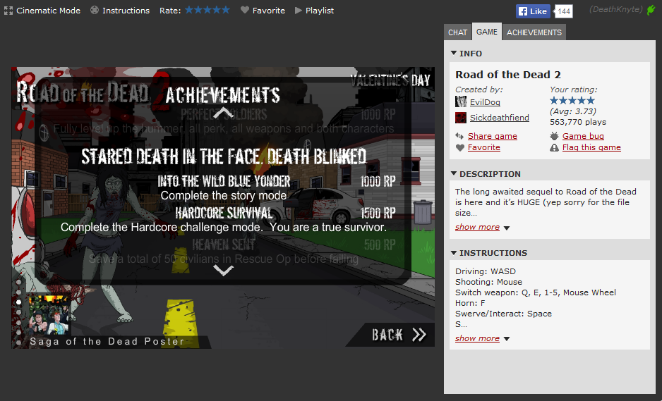Set your rating to third star in info panel
Viewport: 662px width, 401px height.
coord(572,100)
